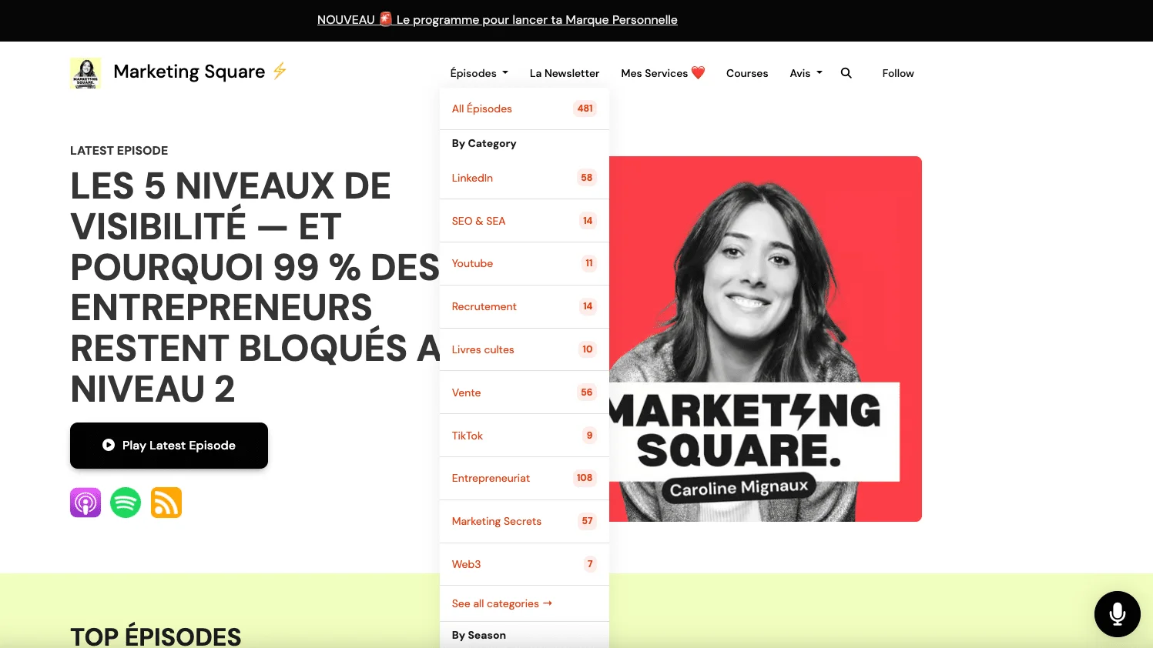Open the Apple Podcasts icon link
Screen dimensions: 1153x648
tap(85, 503)
